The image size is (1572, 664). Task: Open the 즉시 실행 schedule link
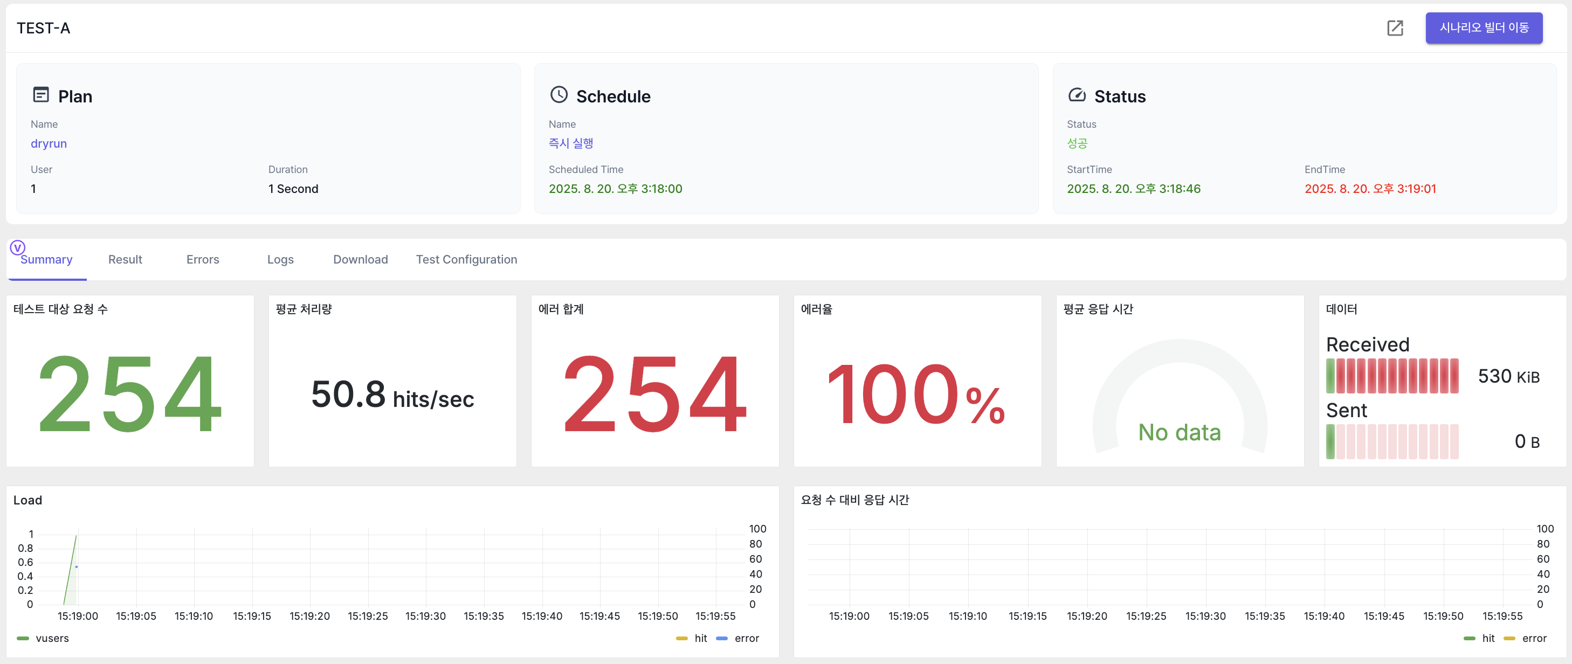coord(570,143)
